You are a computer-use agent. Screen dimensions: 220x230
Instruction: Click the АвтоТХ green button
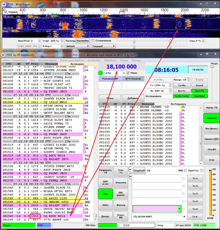(199, 91)
